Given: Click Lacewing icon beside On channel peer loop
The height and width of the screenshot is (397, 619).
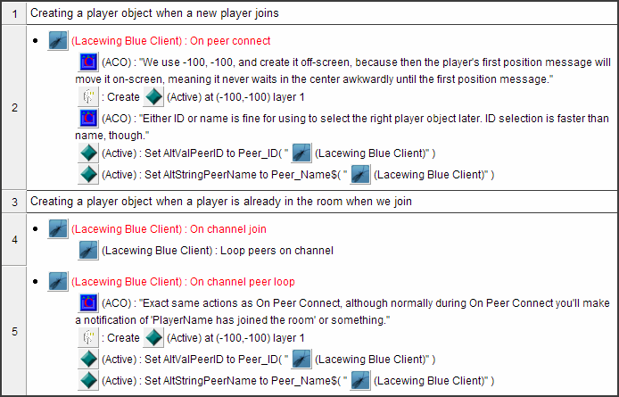Looking at the screenshot, I should point(58,282).
